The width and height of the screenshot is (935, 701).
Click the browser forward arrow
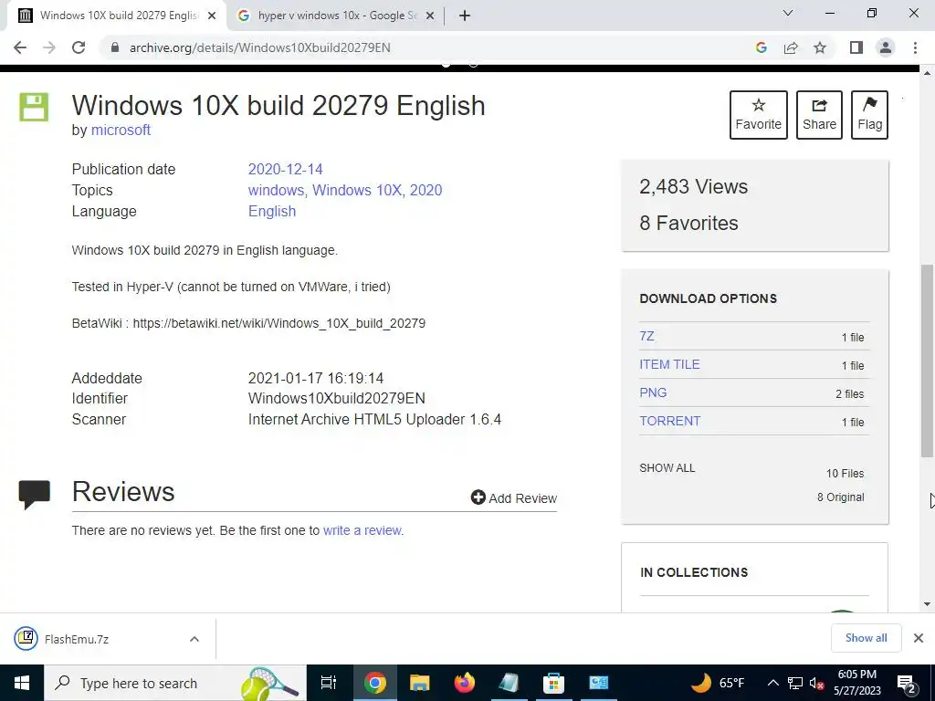point(49,47)
